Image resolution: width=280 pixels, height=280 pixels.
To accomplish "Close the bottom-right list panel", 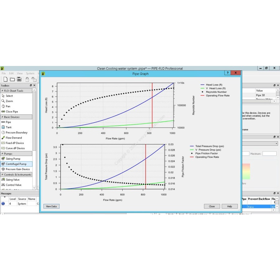I will pyautogui.click(x=278, y=193).
